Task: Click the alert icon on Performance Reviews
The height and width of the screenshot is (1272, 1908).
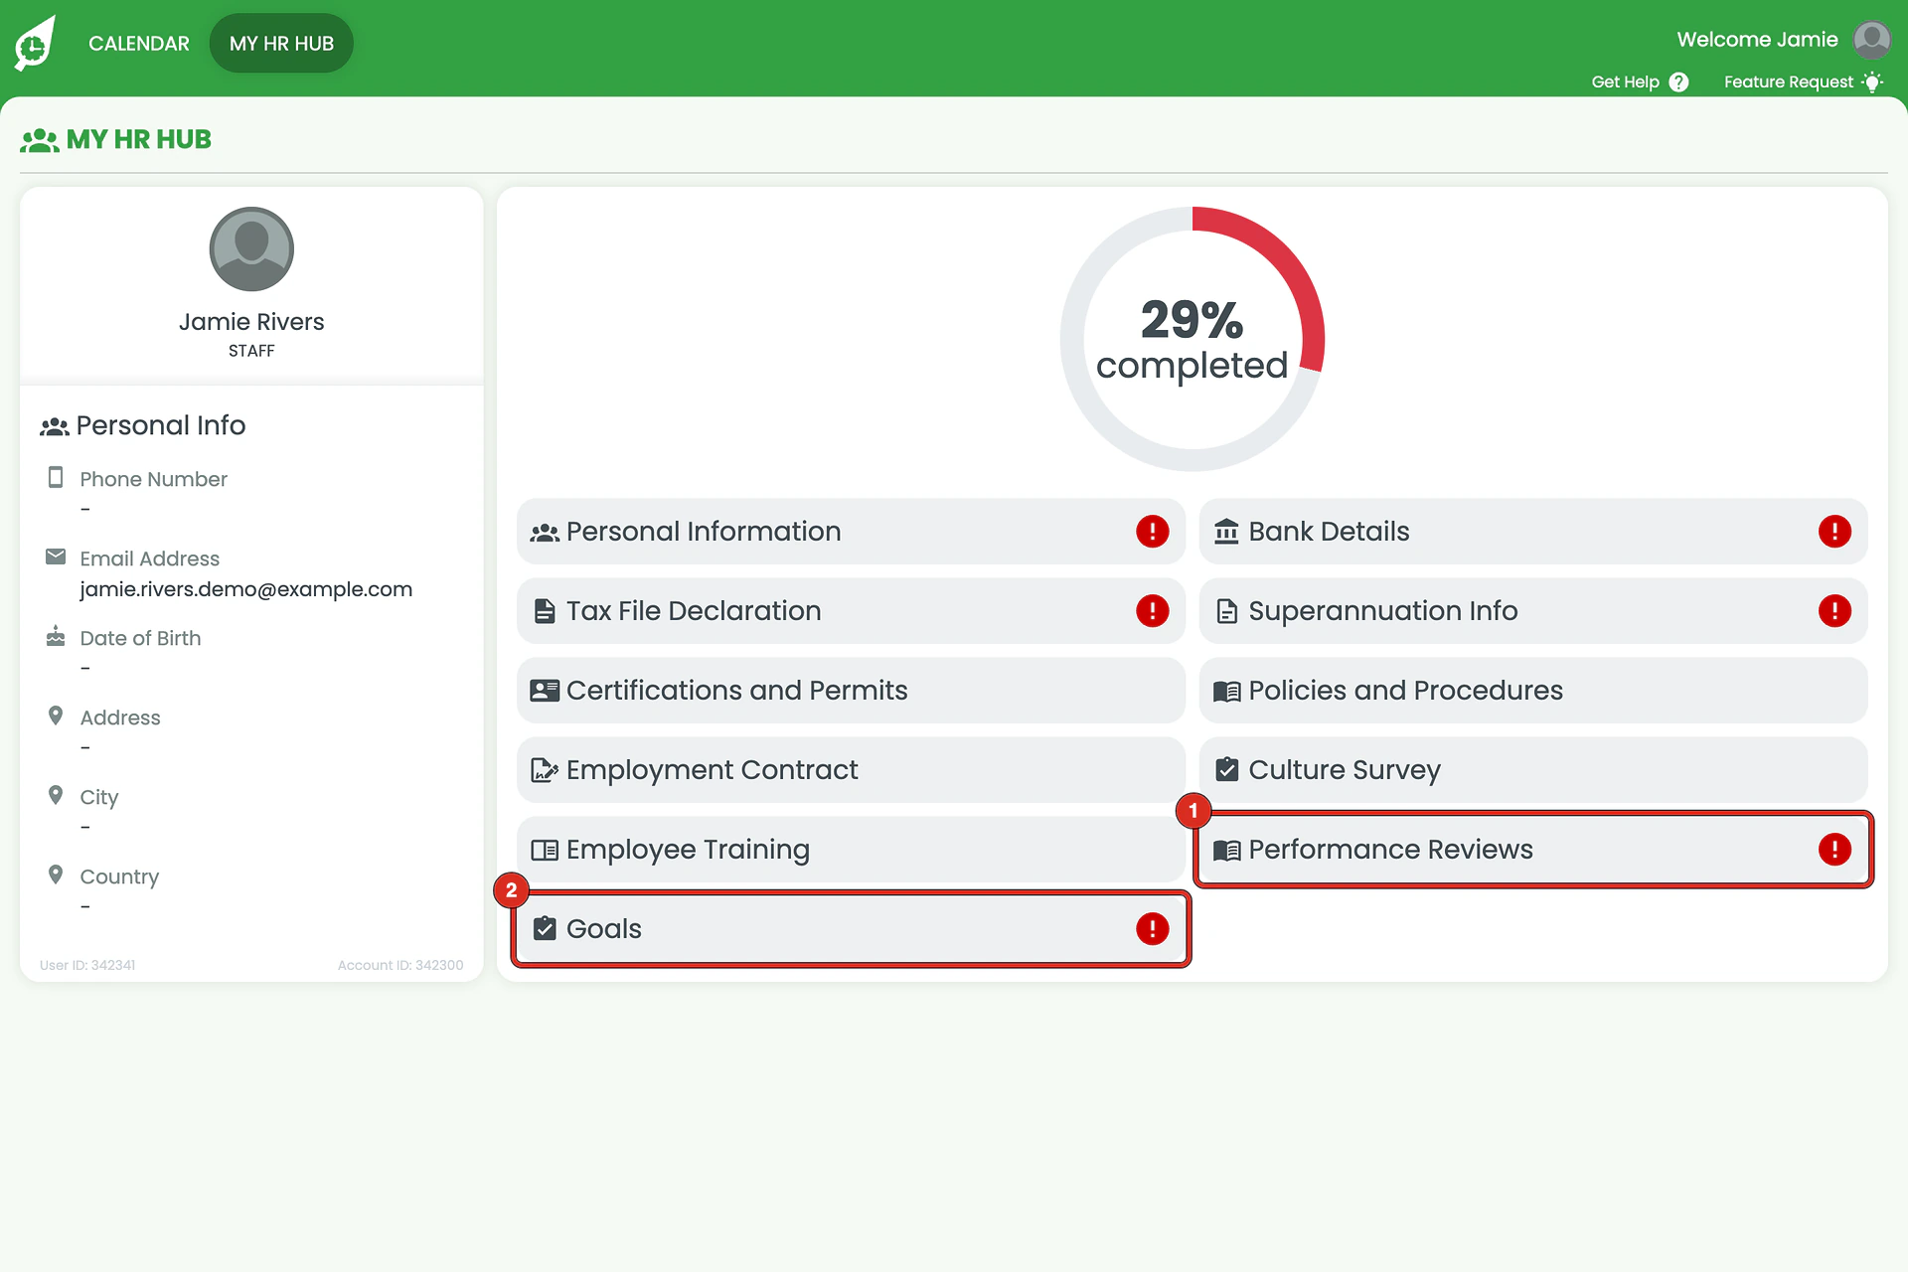Action: (1834, 850)
